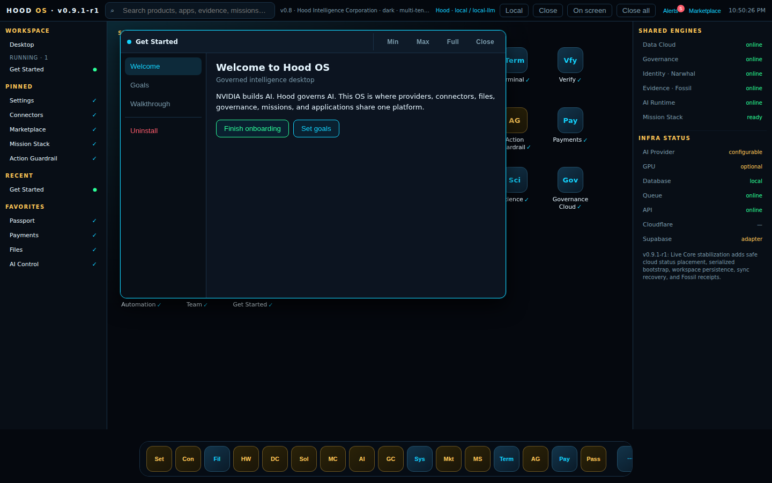Click the Set goals button
The width and height of the screenshot is (772, 483).
(x=316, y=129)
